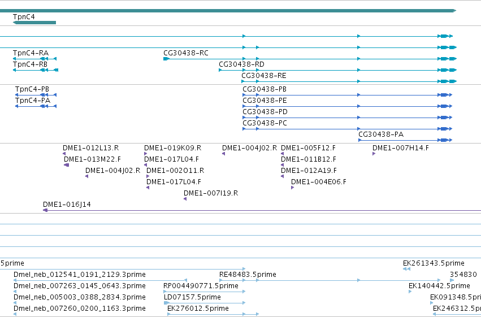The width and height of the screenshot is (481, 317).
Task: Select protein TpnC4-PB
Action: (x=32, y=89)
